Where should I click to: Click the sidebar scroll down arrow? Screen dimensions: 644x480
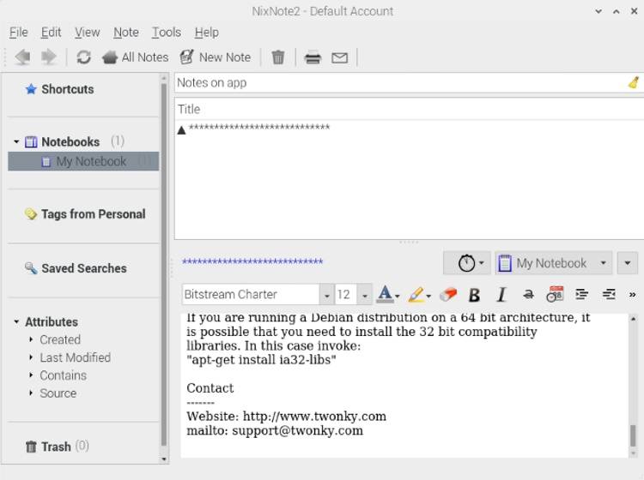click(164, 459)
